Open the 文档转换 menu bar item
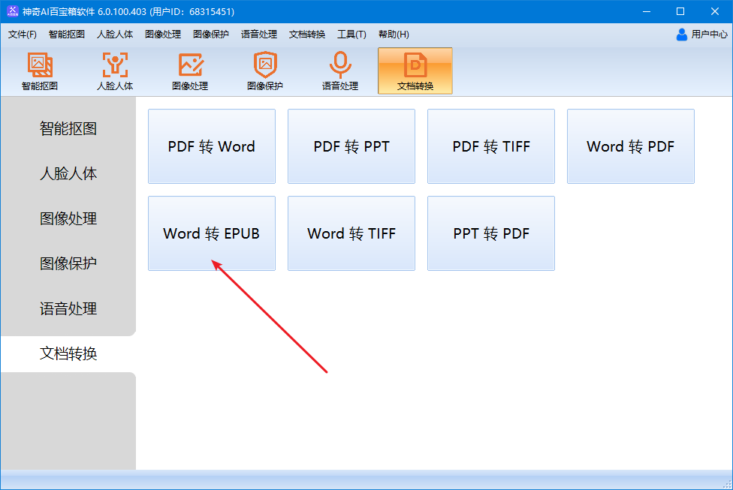Image resolution: width=733 pixels, height=490 pixels. [307, 34]
